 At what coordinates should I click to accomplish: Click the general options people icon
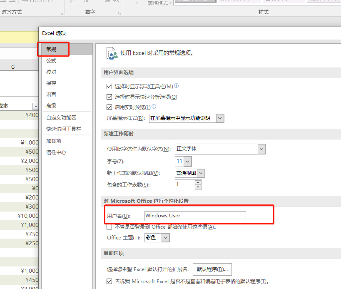[x=112, y=53]
